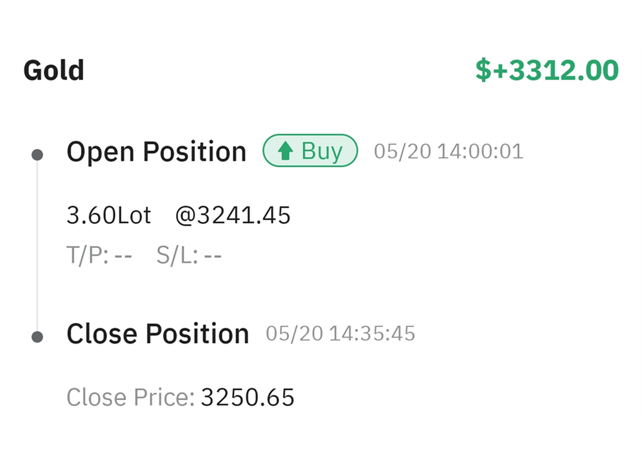Open the Gold instrument title
The height and width of the screenshot is (463, 642).
pos(53,71)
